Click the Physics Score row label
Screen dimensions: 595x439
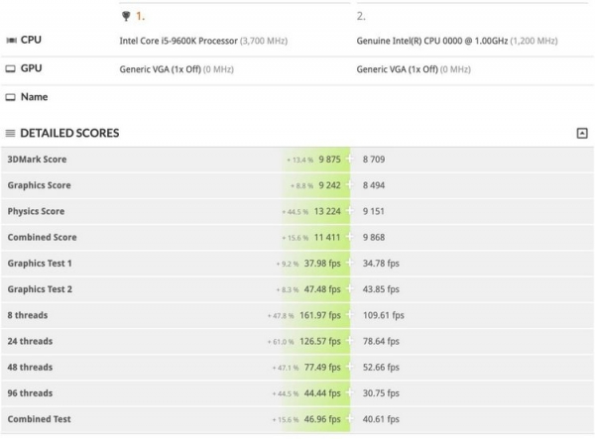click(37, 211)
